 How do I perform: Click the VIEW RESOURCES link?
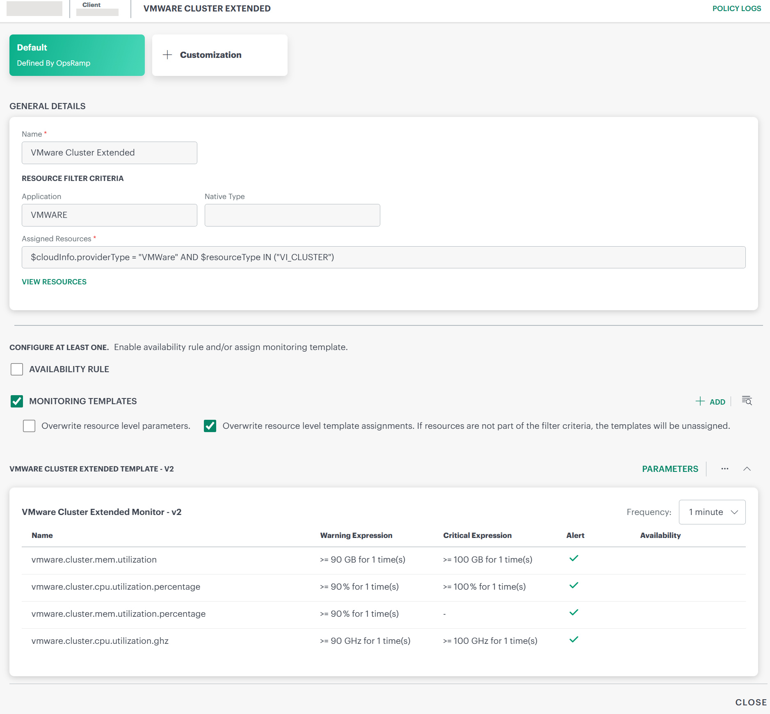tap(54, 281)
